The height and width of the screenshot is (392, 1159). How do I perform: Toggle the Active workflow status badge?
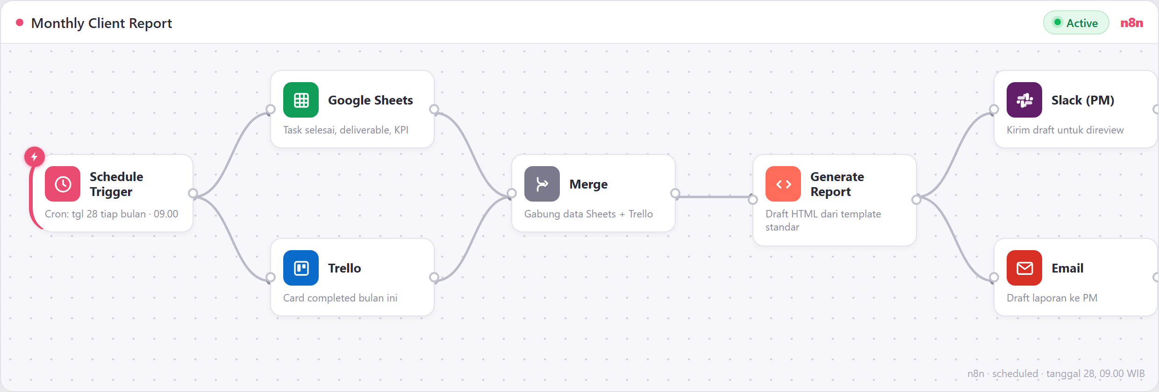(1076, 23)
